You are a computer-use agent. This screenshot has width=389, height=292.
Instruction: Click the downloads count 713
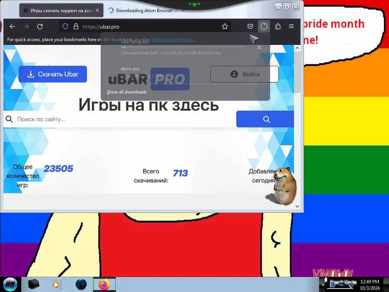[180, 173]
